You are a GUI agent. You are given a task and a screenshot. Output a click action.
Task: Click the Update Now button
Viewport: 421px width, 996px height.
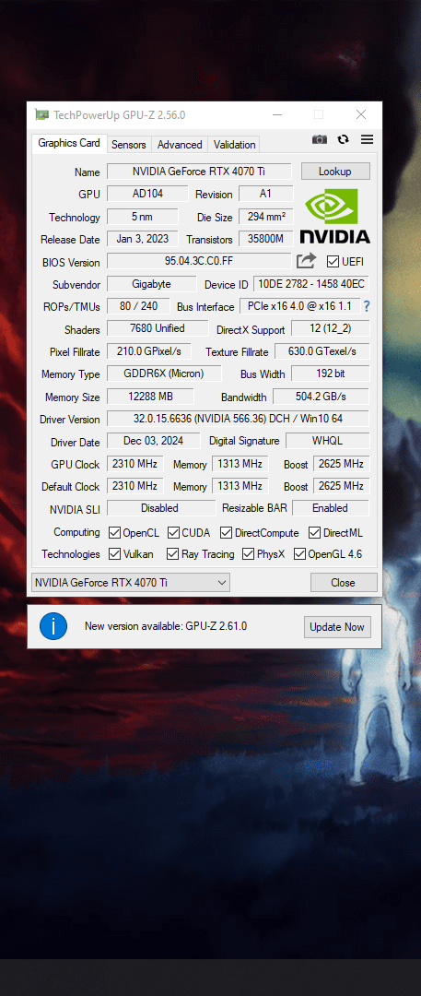337,627
